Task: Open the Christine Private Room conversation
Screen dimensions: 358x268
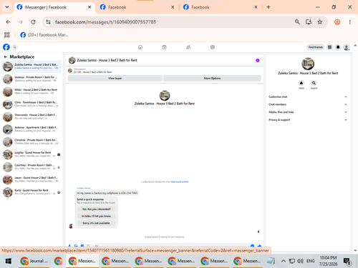Action: coord(32,142)
